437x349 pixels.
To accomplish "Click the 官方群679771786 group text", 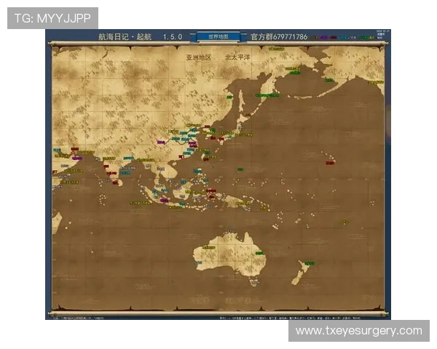I will click(279, 36).
